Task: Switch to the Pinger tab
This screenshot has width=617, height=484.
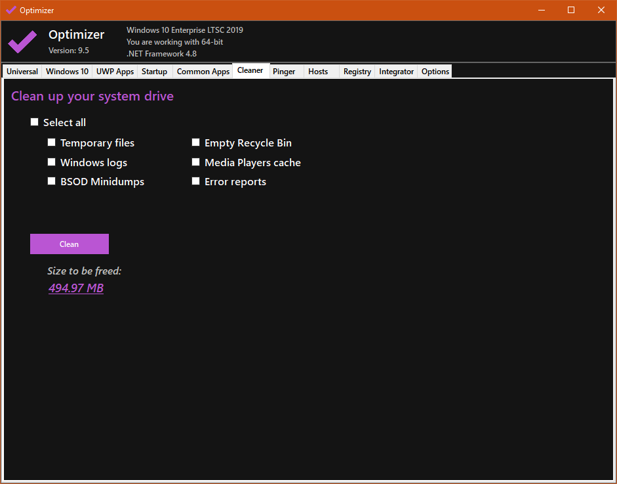Action: click(284, 72)
